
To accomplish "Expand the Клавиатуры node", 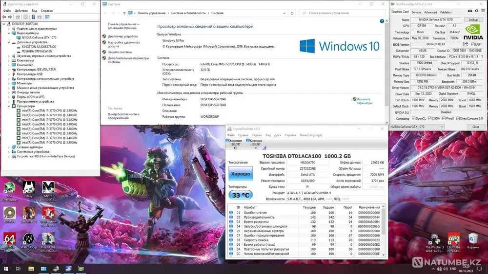I will [x=9, y=60].
